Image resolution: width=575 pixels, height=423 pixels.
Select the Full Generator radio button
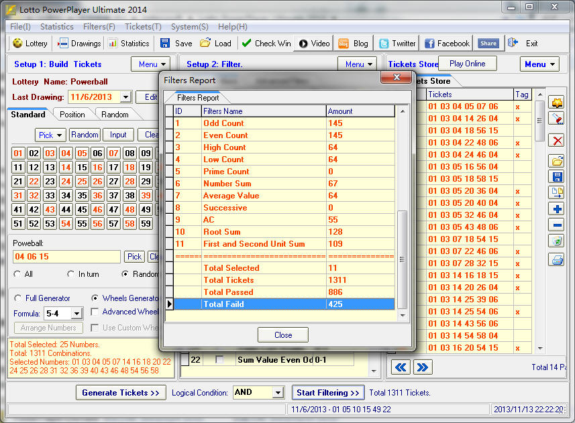point(17,298)
